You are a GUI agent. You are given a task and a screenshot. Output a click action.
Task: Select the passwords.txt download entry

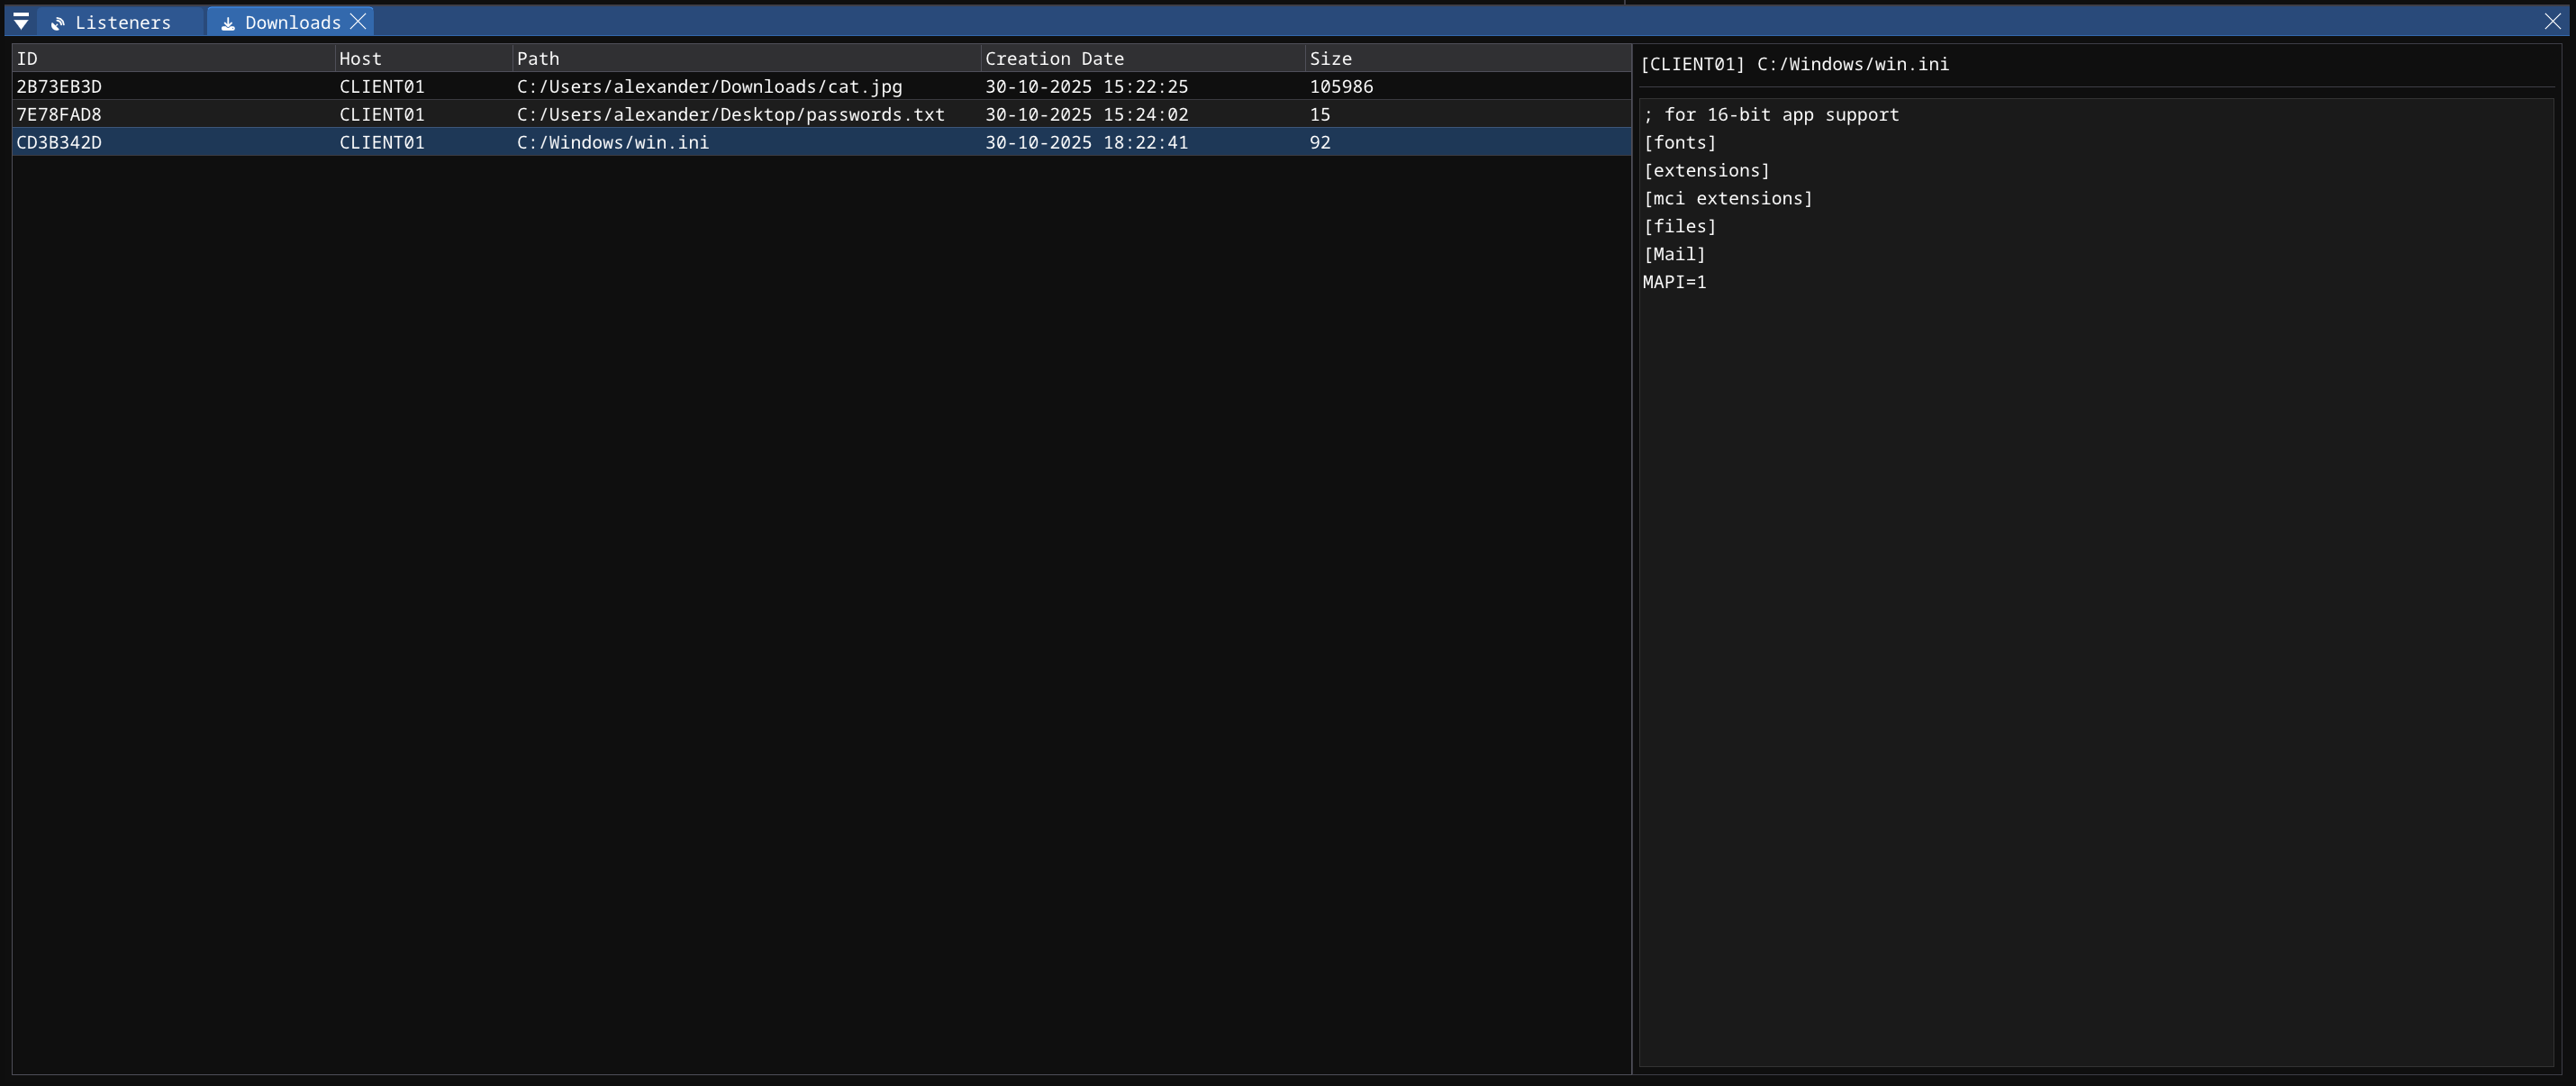coord(730,114)
